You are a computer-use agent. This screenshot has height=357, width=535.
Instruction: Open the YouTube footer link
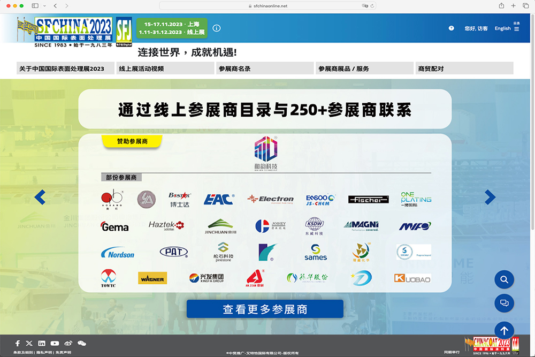pos(55,343)
